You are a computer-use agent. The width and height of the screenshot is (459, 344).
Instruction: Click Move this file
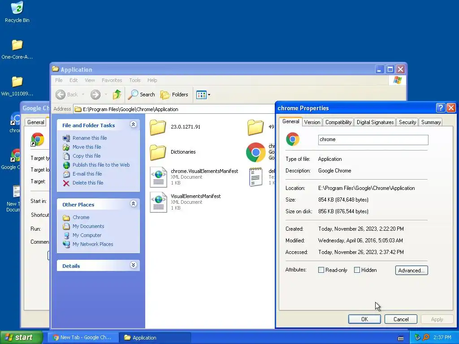pyautogui.click(x=87, y=147)
